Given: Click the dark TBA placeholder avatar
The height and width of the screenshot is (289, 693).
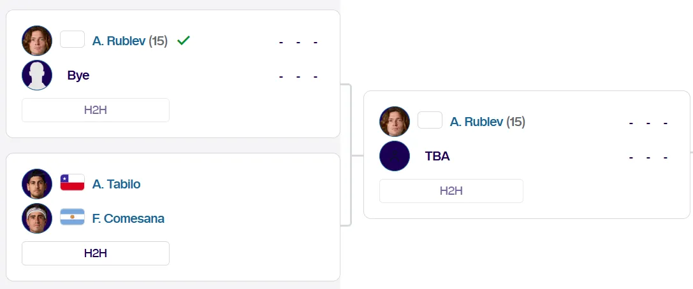Looking at the screenshot, I should point(395,156).
